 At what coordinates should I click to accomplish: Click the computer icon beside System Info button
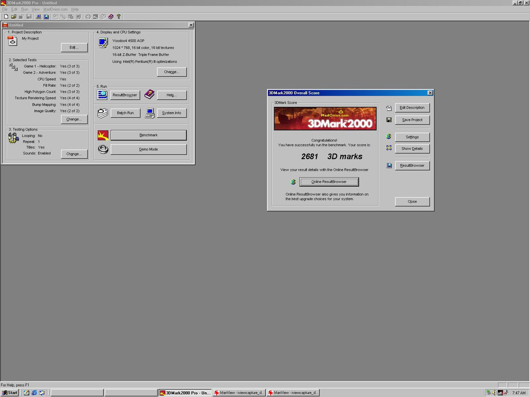click(x=150, y=113)
